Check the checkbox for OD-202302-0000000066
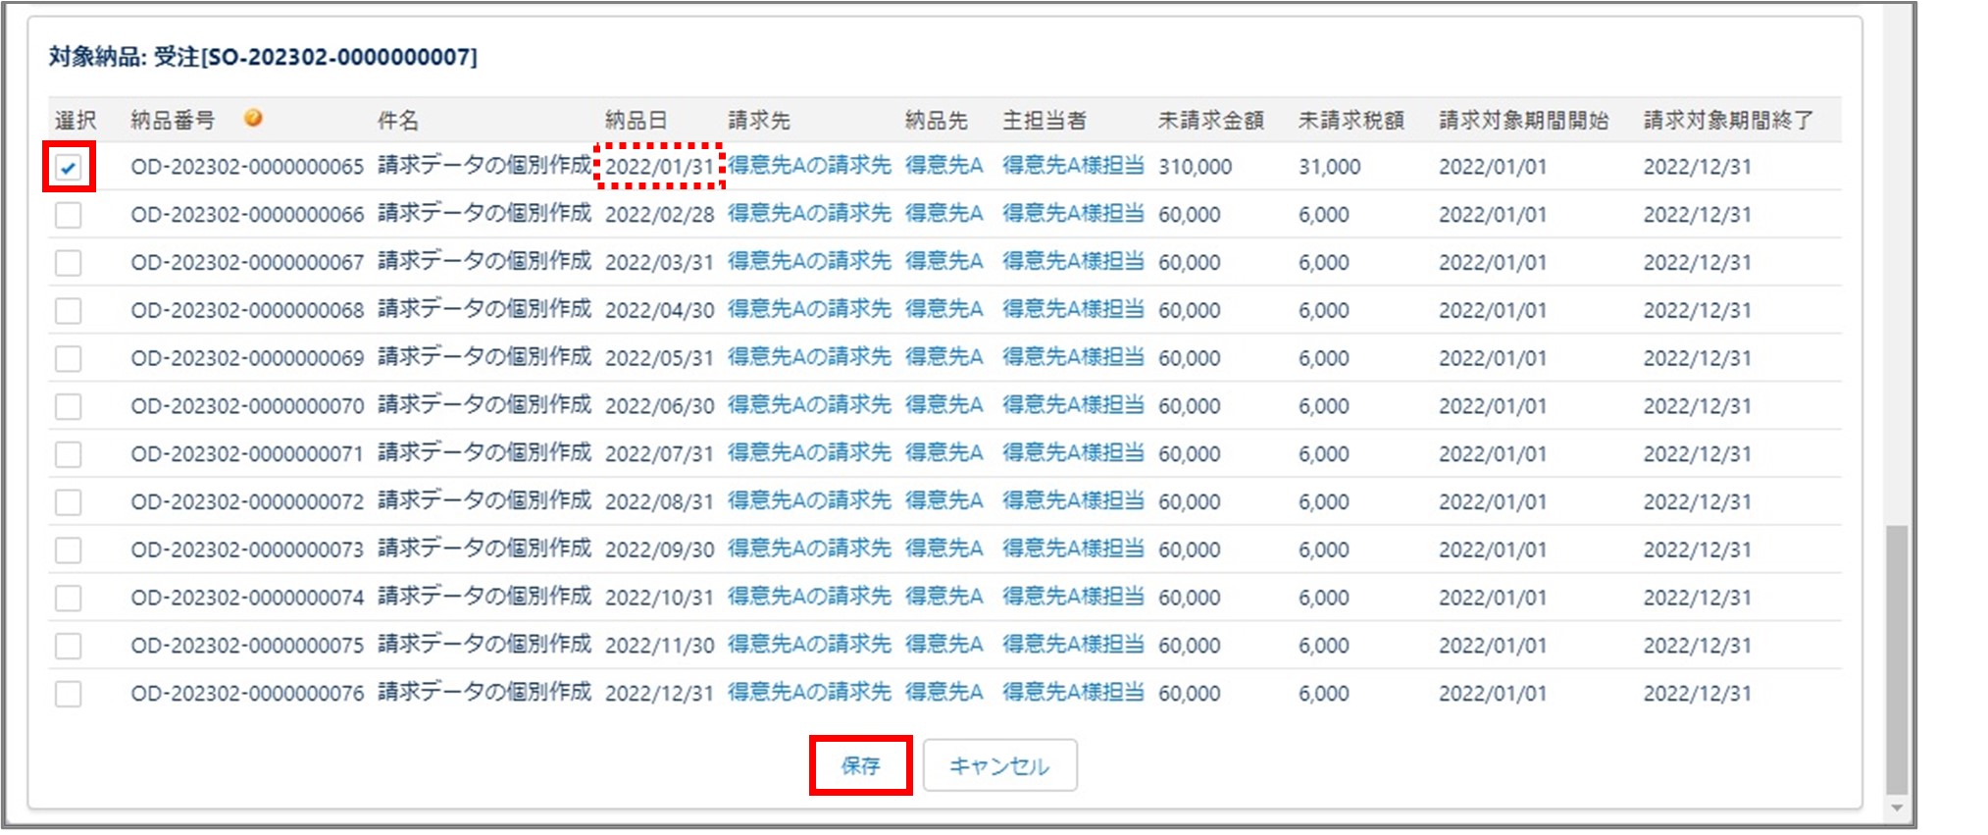 (x=69, y=215)
